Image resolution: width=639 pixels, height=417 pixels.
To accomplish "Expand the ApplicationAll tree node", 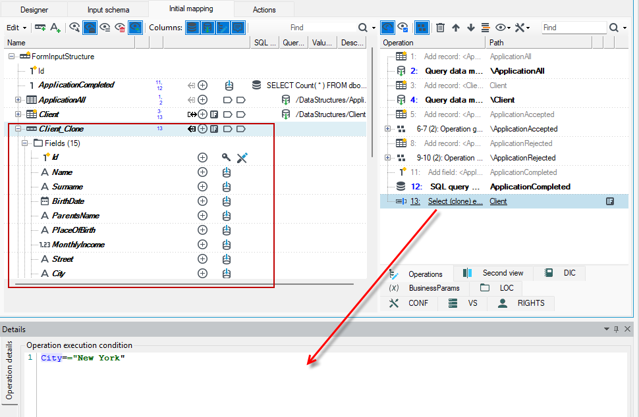I will pos(18,100).
